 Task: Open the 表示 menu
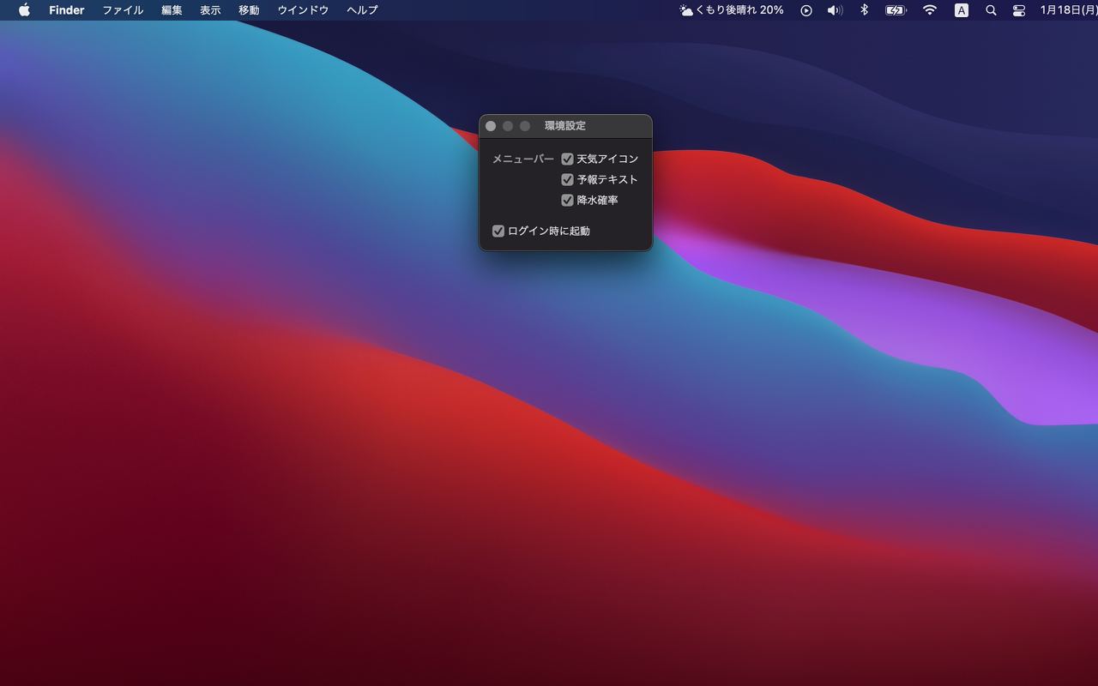click(x=209, y=10)
